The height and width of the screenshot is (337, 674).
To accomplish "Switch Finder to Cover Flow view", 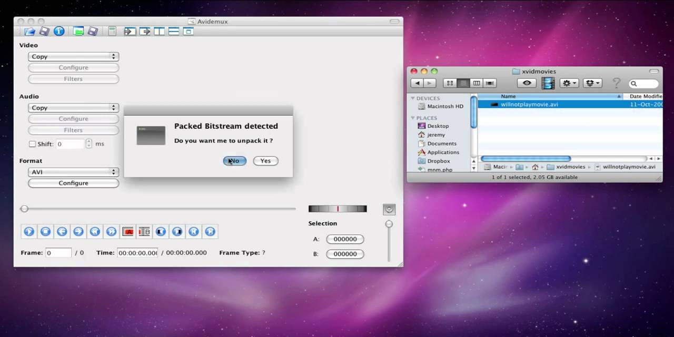I will click(x=490, y=83).
